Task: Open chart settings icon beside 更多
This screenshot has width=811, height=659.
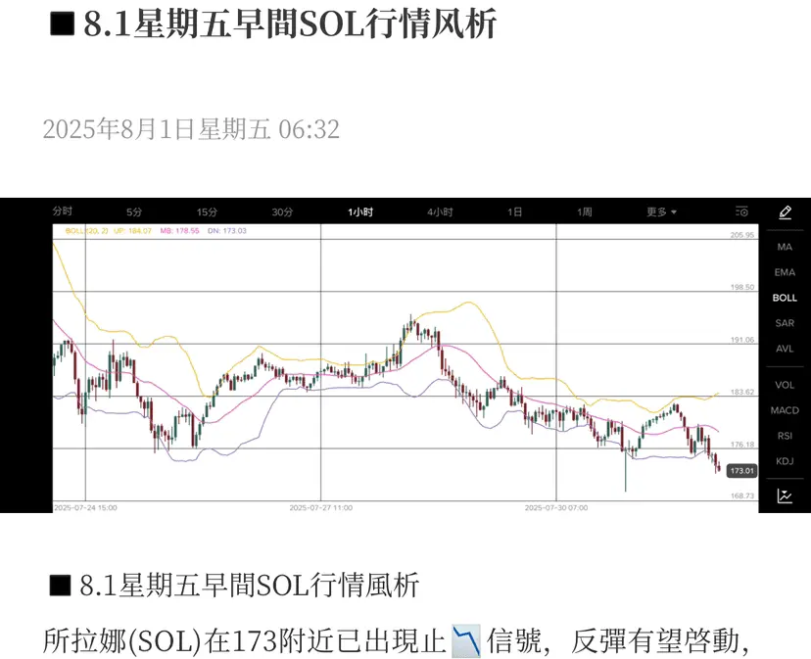Action: coord(741,212)
